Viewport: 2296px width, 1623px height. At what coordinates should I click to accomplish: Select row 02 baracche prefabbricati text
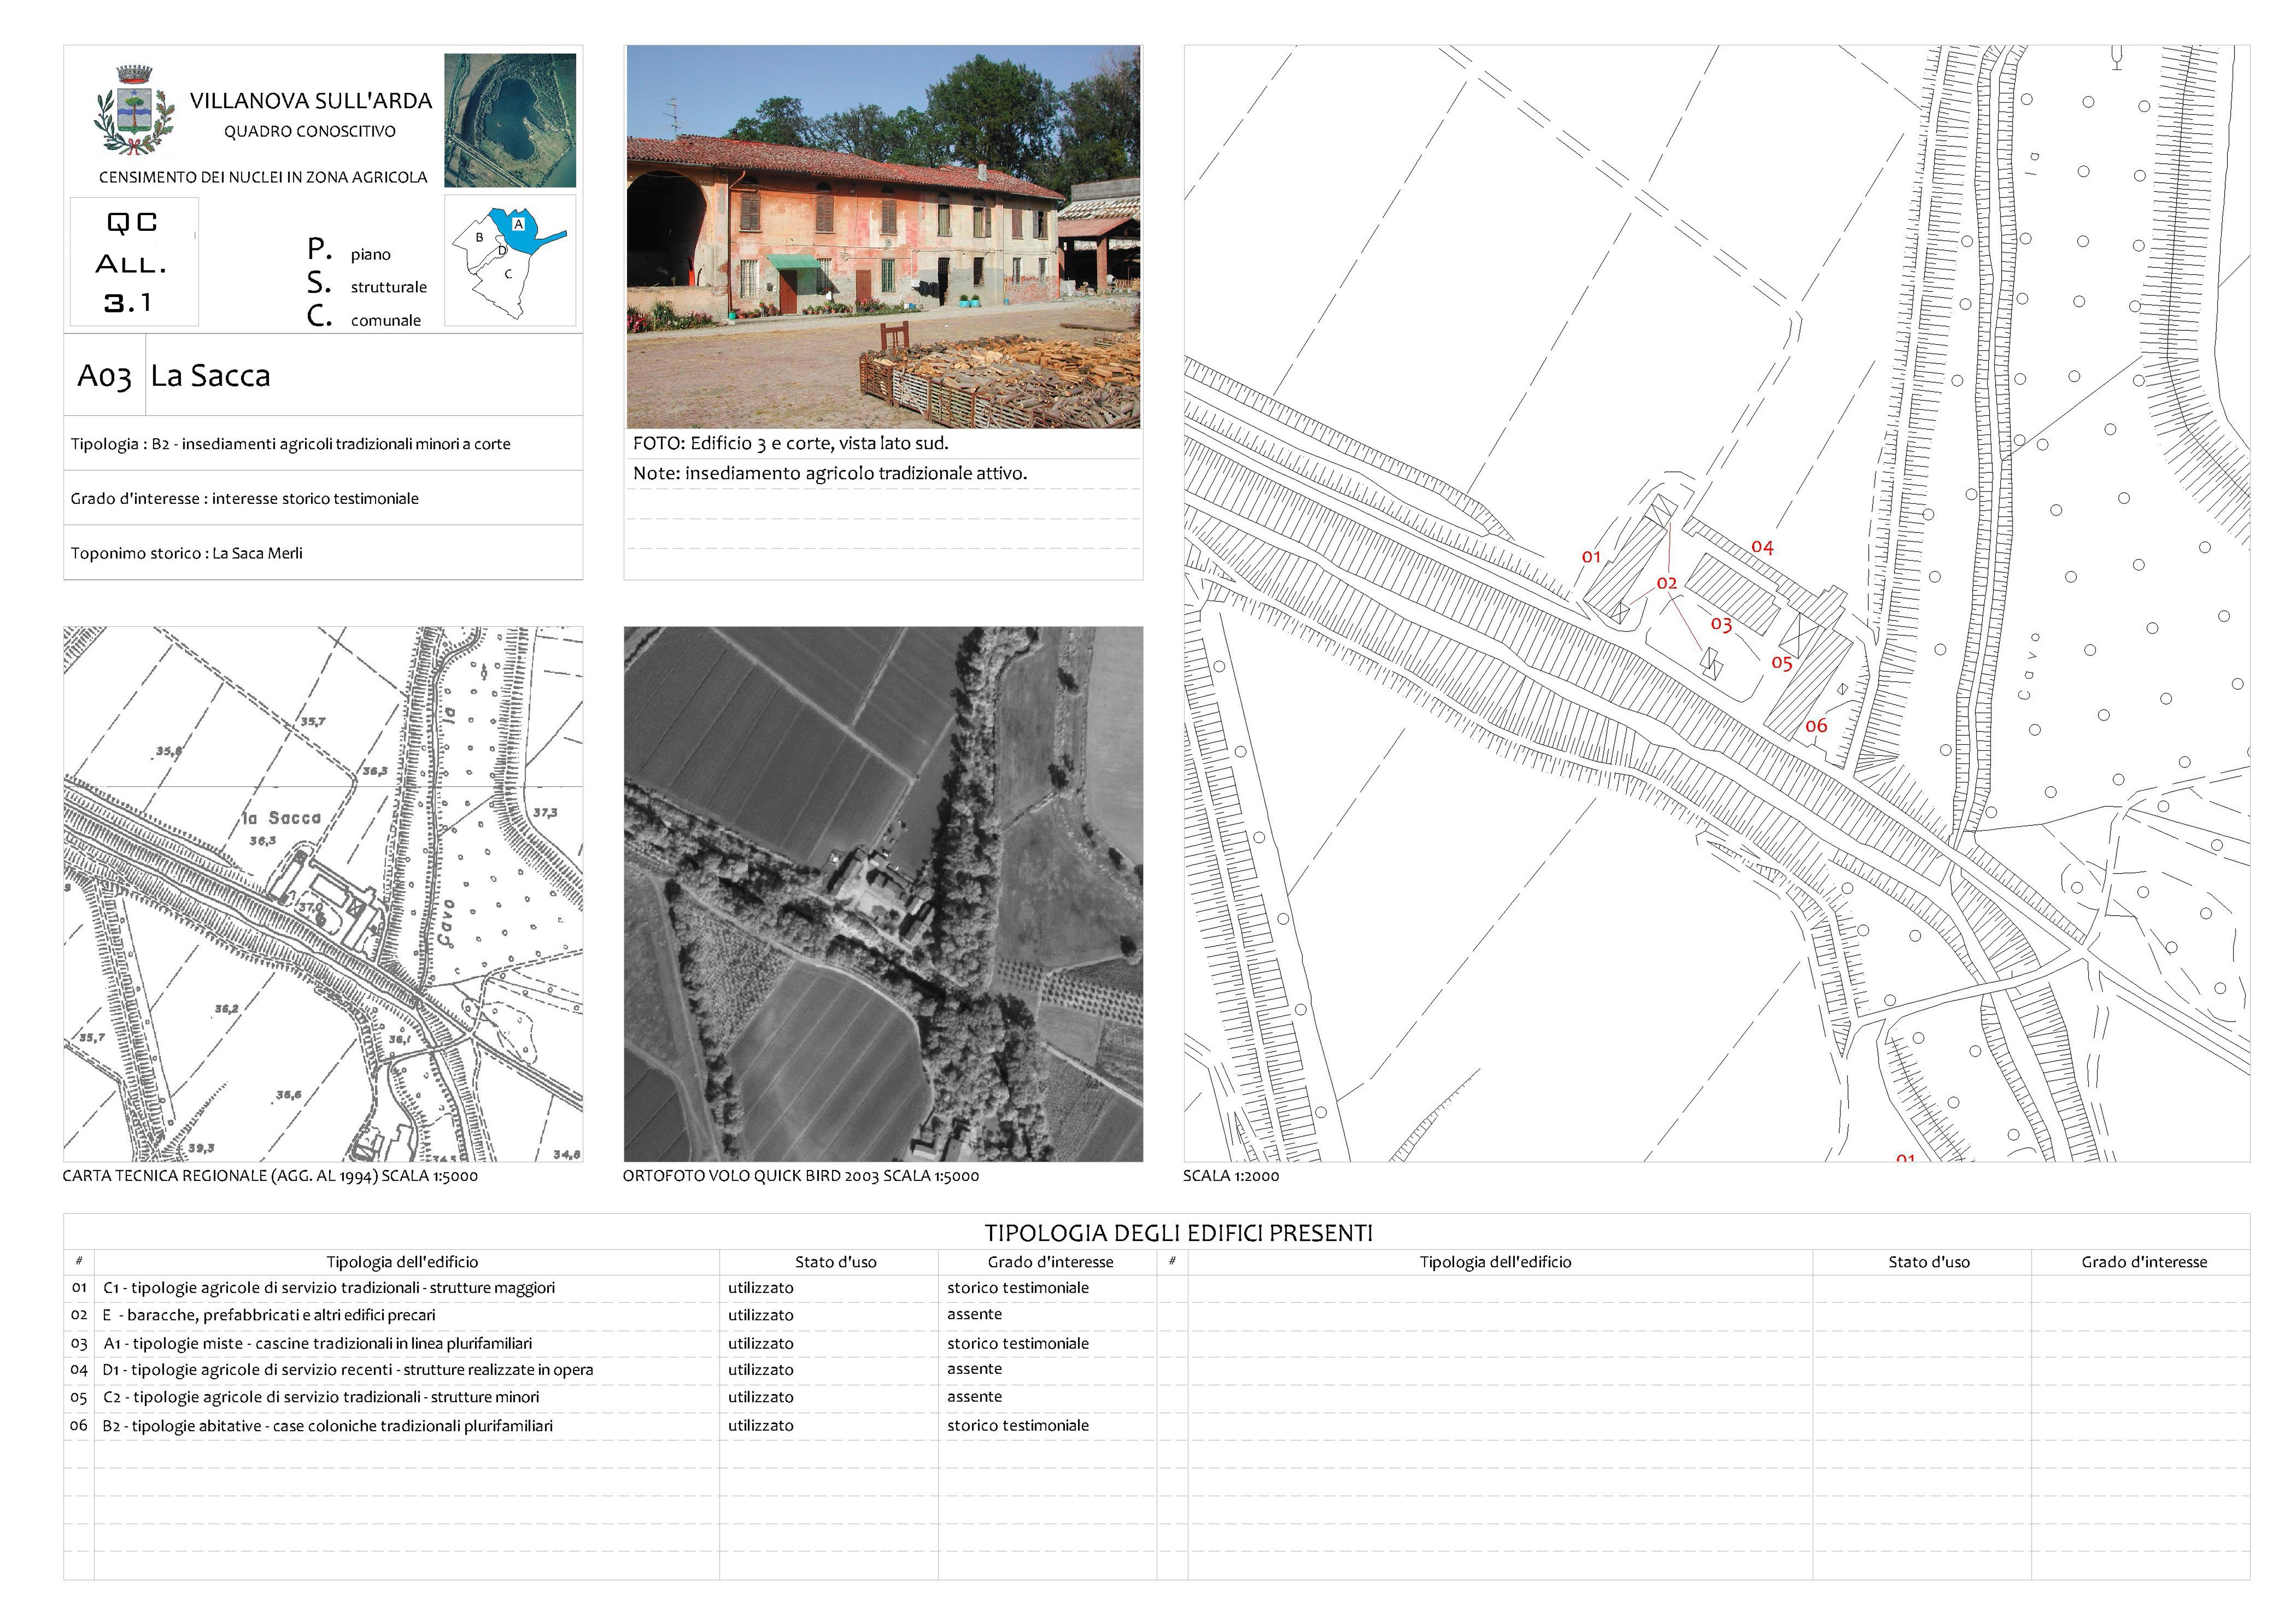pos(269,1315)
